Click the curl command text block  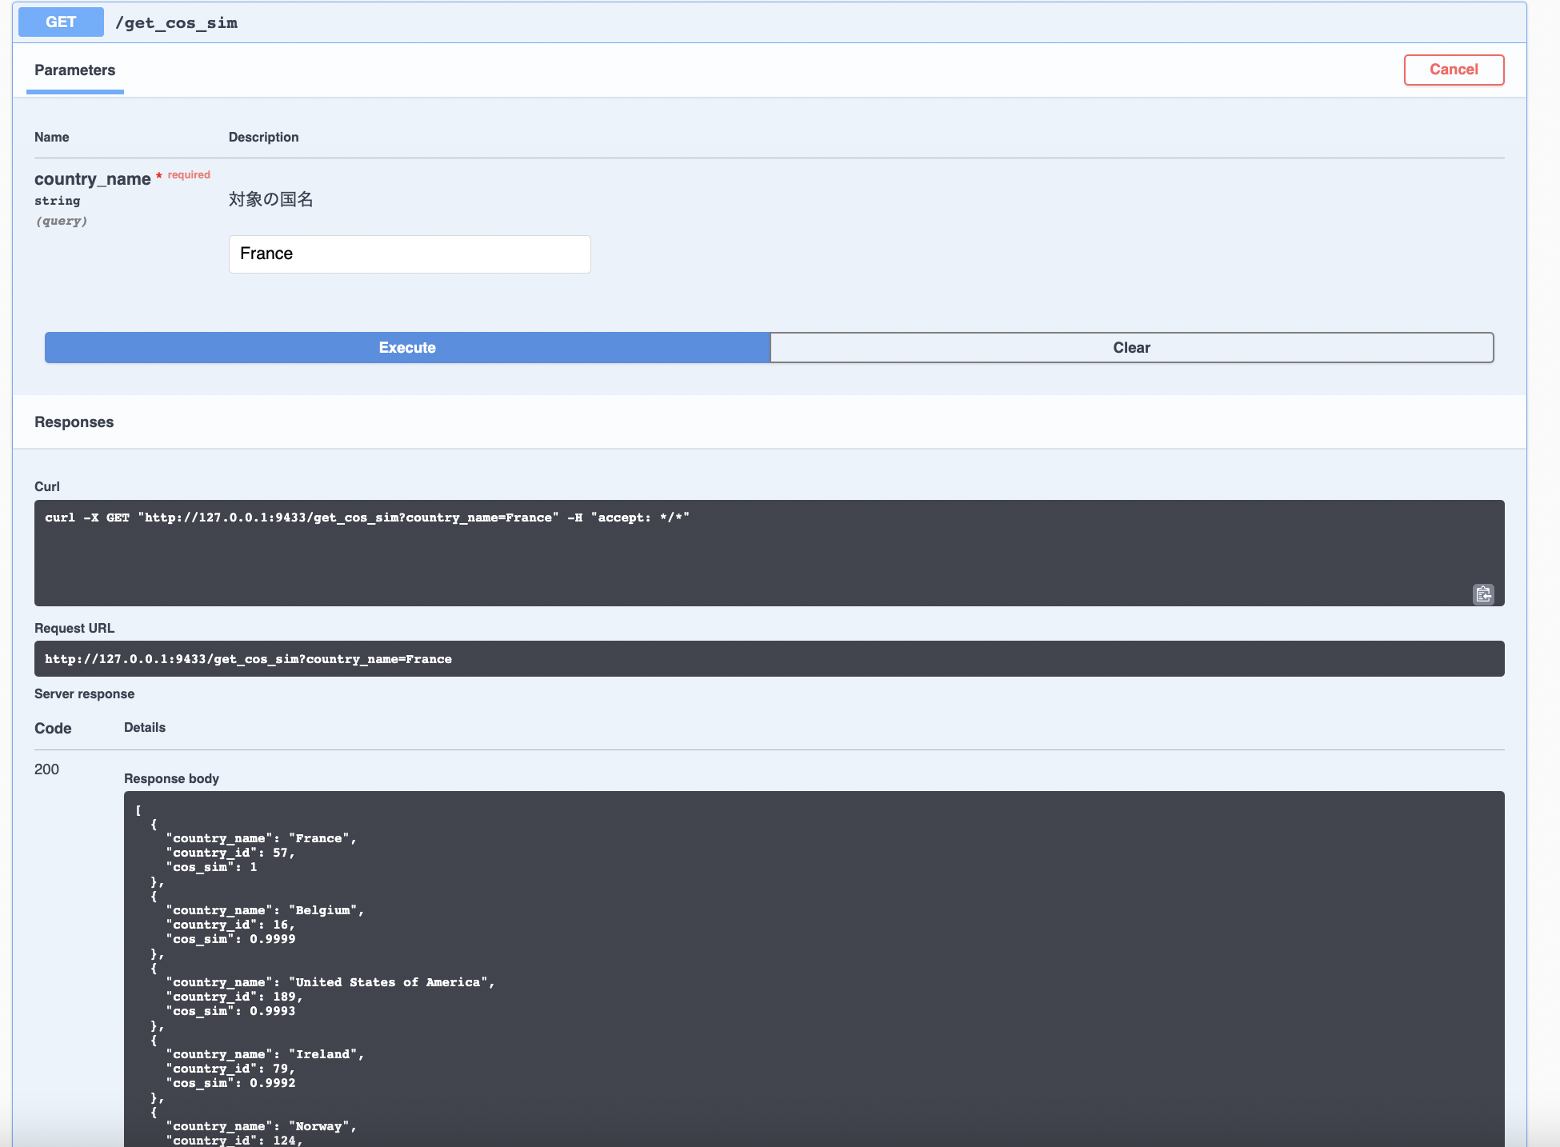click(366, 518)
